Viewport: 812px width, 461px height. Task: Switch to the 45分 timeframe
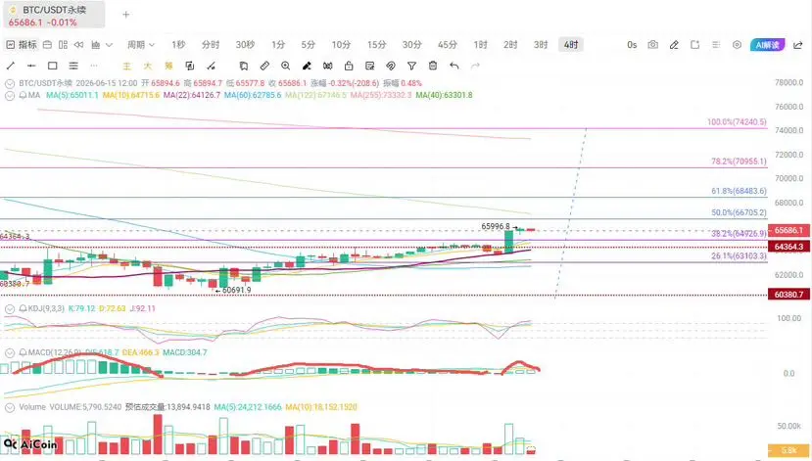pos(448,45)
